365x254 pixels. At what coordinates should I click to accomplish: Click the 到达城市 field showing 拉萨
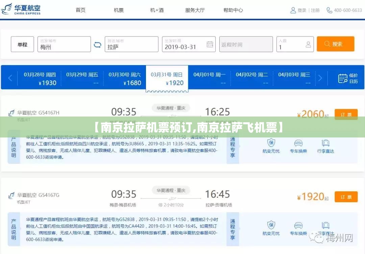click(x=131, y=44)
